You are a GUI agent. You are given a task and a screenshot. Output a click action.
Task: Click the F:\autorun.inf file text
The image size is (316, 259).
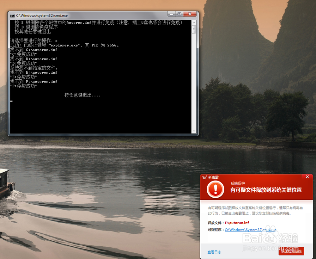click(237, 223)
